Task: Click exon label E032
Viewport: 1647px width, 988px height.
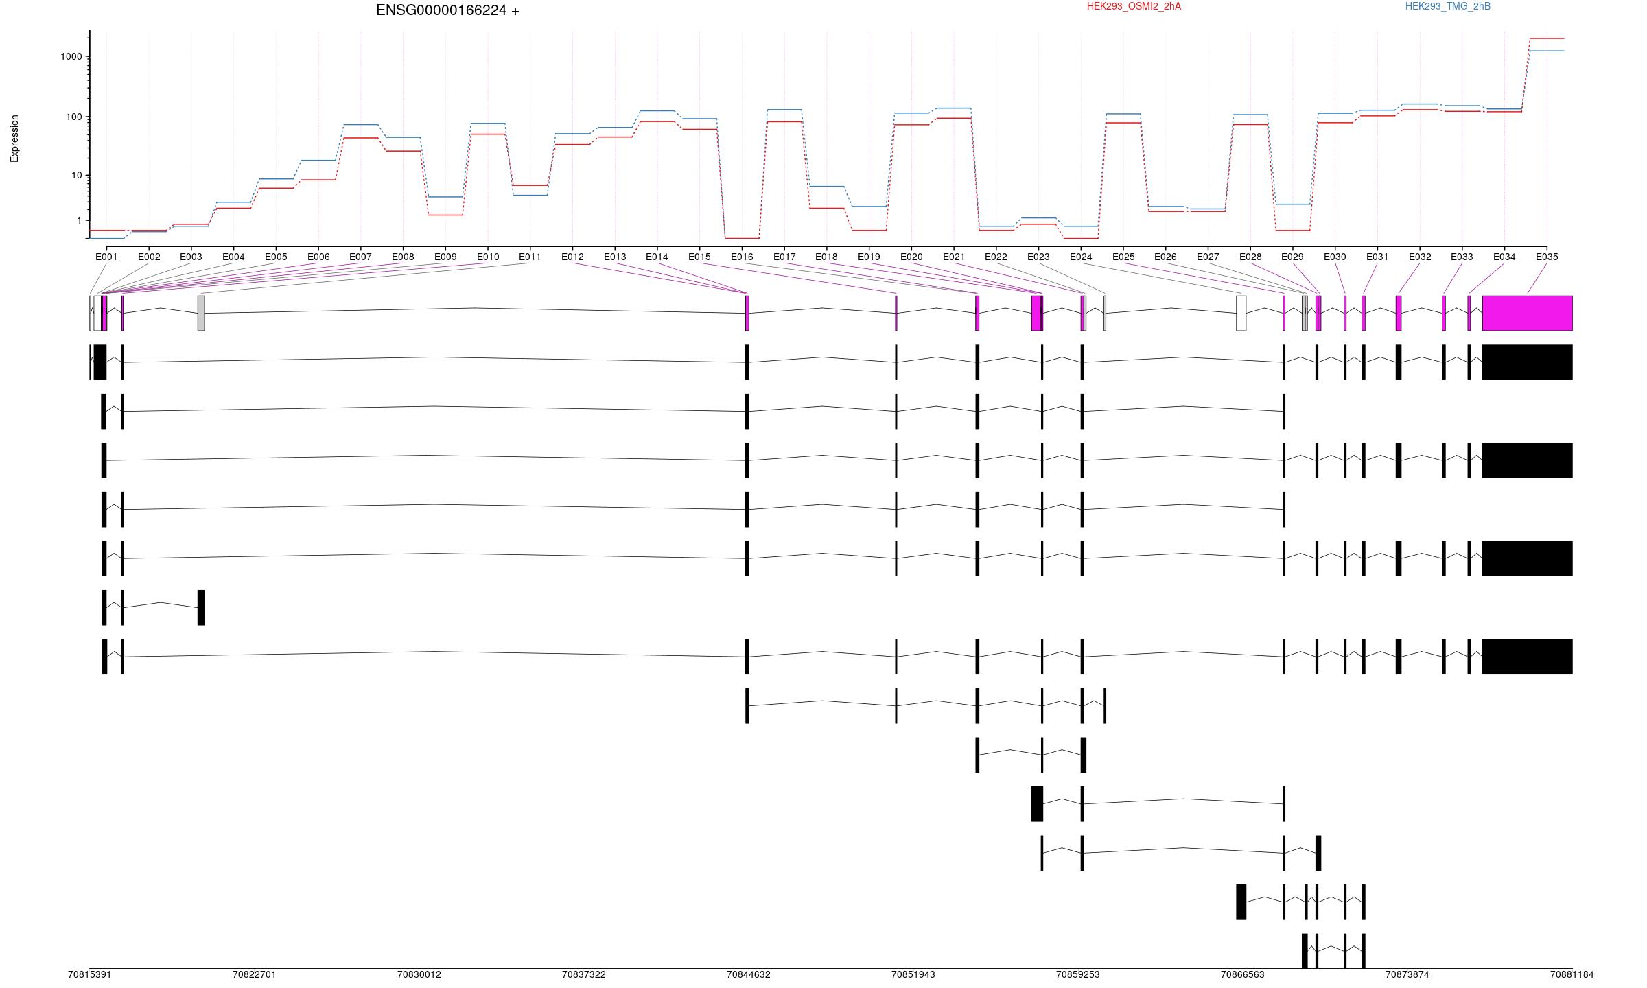Action: [x=1420, y=257]
